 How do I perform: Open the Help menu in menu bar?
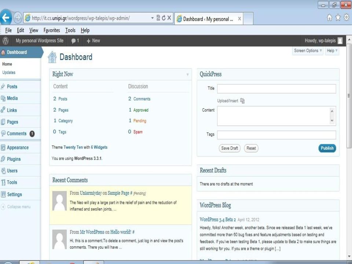coord(85,30)
